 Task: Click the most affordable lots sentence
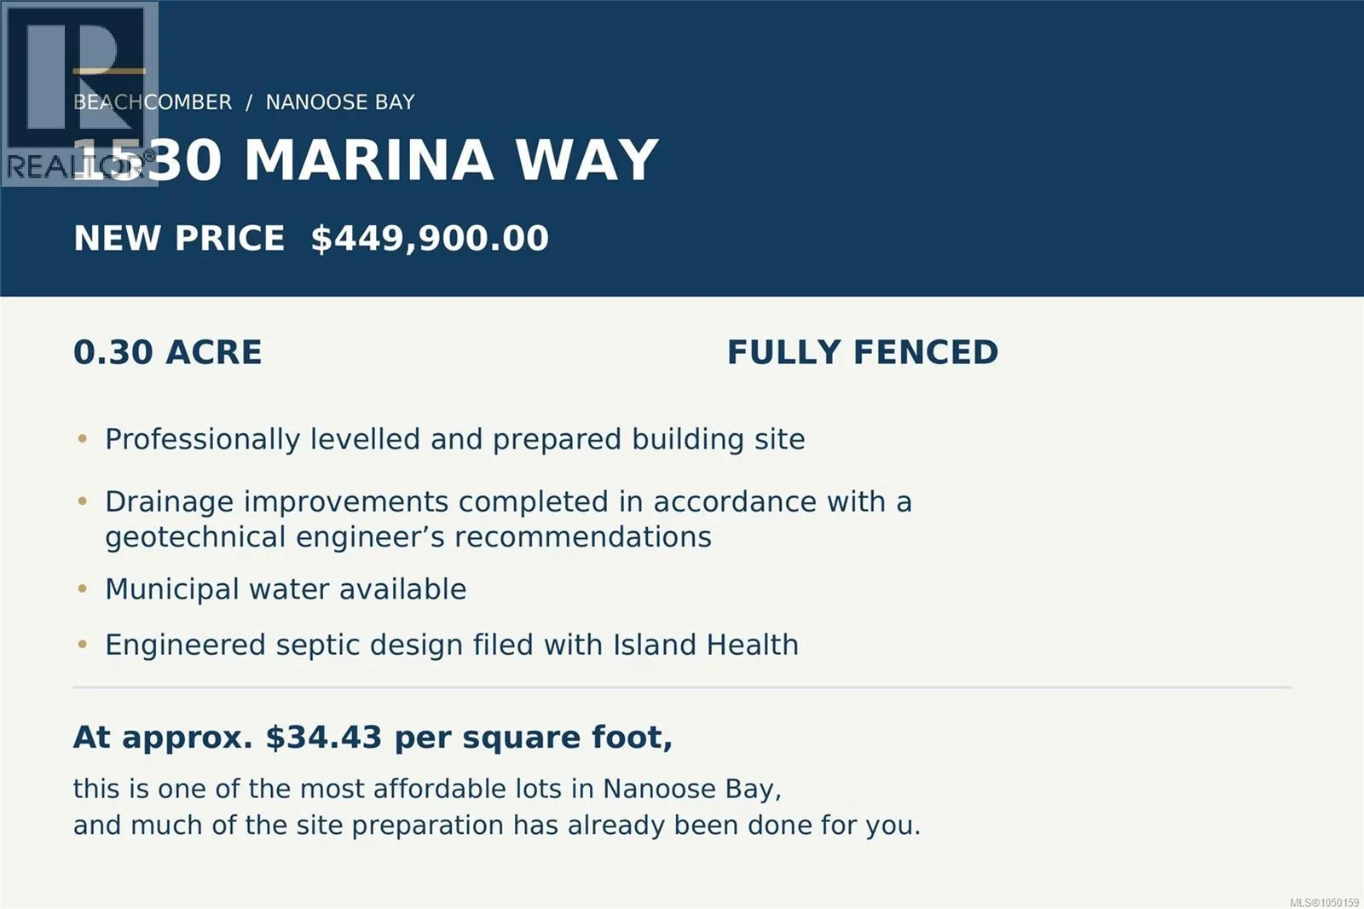[427, 789]
